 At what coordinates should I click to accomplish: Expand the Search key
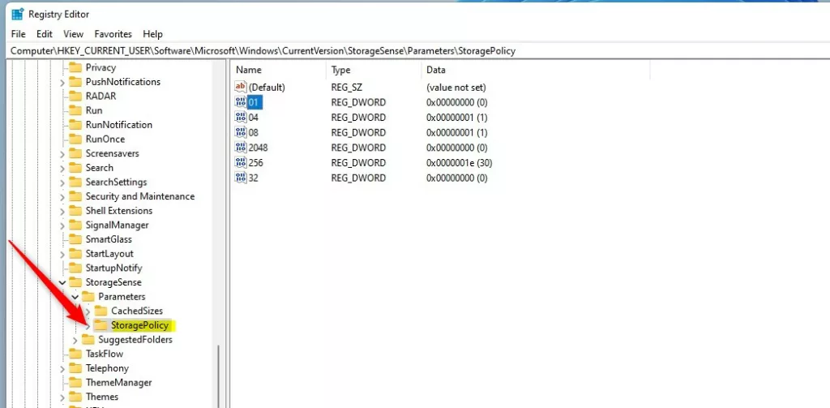coord(62,168)
